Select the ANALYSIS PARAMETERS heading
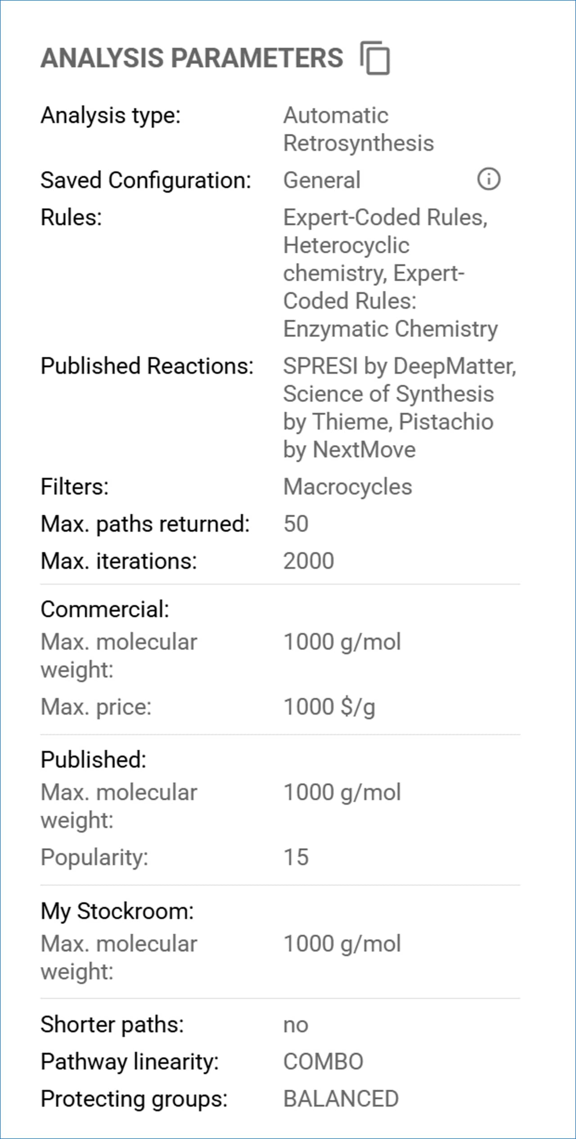This screenshot has width=576, height=1139. tap(192, 58)
